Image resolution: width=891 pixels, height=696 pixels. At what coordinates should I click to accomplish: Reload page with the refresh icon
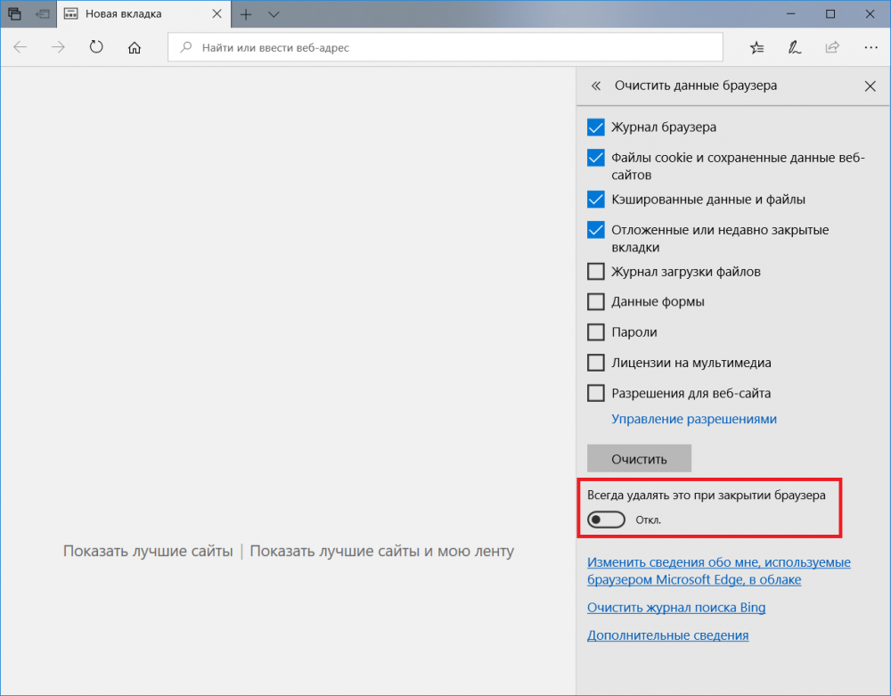[x=96, y=47]
